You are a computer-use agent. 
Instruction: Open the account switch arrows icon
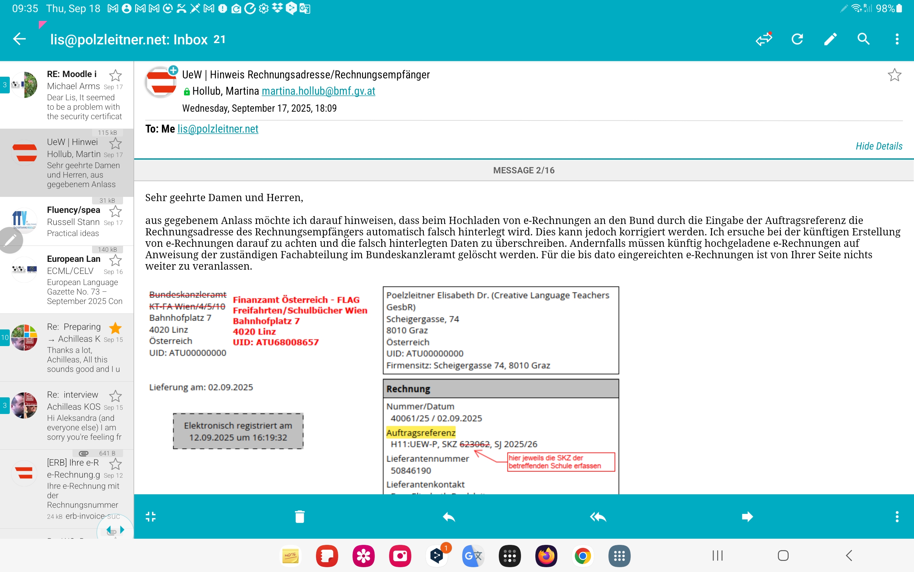click(x=764, y=39)
